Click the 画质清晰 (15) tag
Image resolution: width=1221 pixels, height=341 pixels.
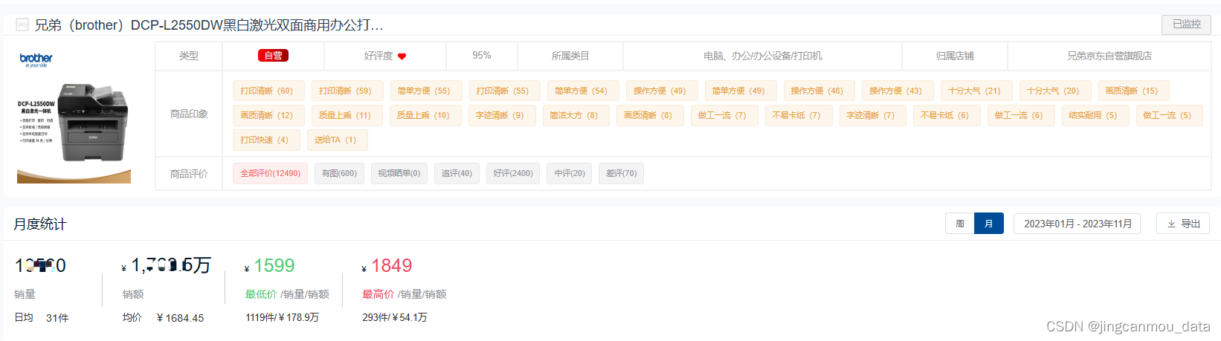tap(1133, 91)
